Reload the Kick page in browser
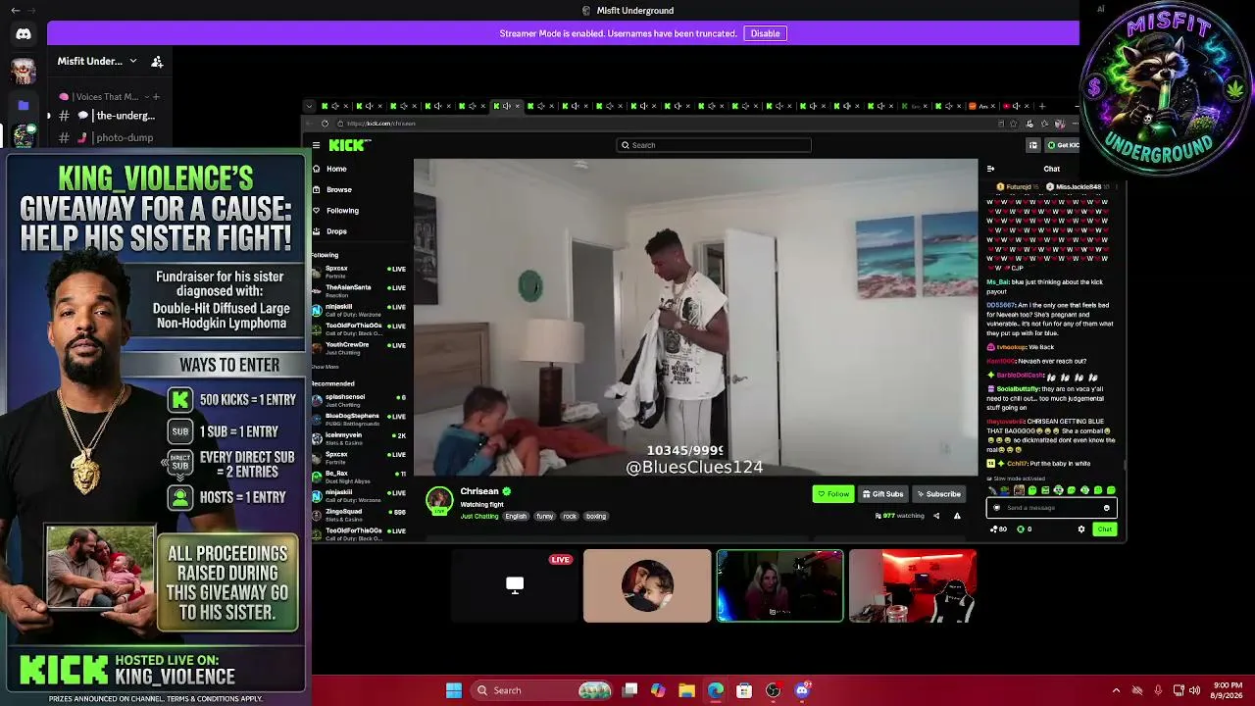This screenshot has width=1255, height=706. click(325, 124)
